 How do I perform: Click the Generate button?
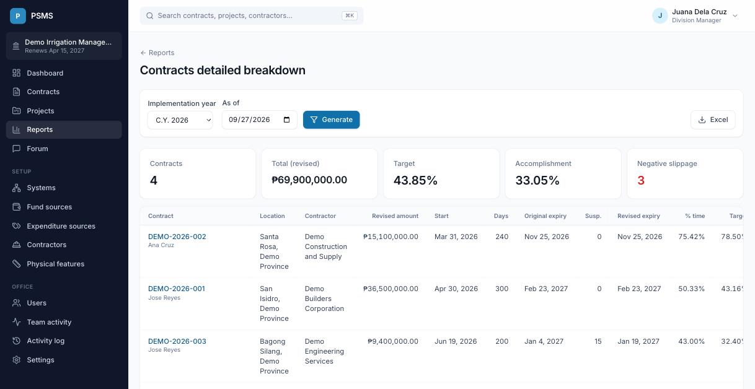coord(332,120)
